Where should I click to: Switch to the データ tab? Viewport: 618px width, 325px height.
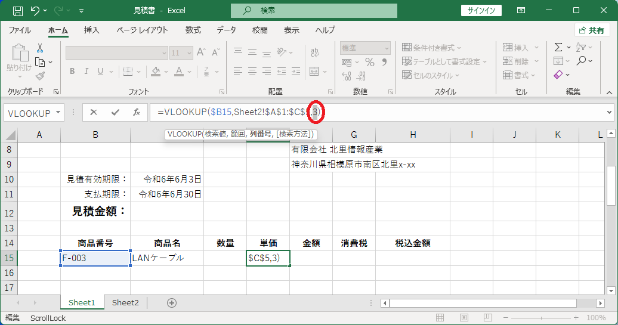click(226, 30)
